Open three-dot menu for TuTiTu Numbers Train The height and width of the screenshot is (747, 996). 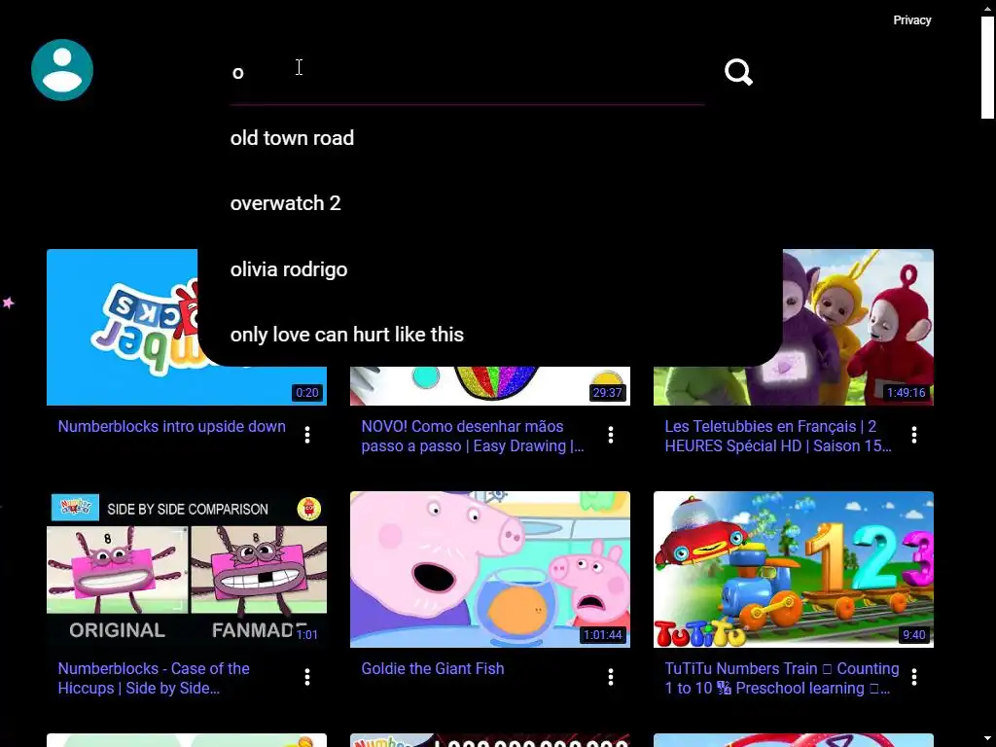pos(914,677)
